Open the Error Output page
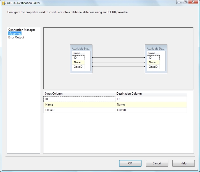 pos(16,37)
